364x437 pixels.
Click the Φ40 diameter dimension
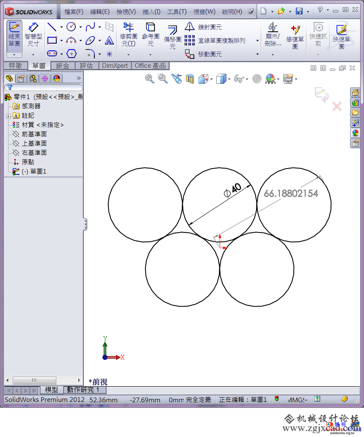coord(232,190)
